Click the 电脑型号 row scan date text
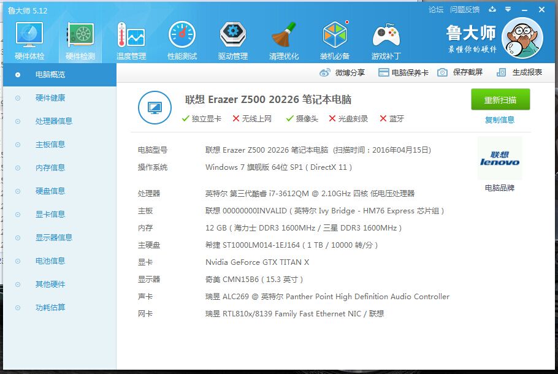Viewport: 558px width, 374px height. [x=382, y=150]
